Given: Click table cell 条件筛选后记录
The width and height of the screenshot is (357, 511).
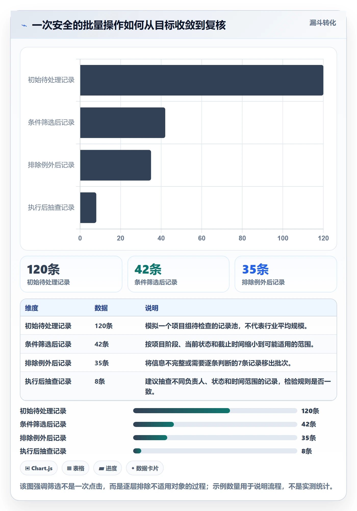Looking at the screenshot, I should pyautogui.click(x=48, y=344).
